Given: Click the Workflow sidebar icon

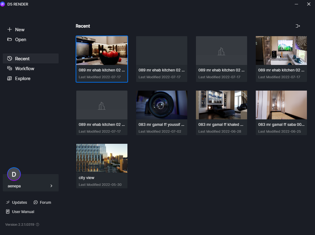Looking at the screenshot, I should (9, 68).
